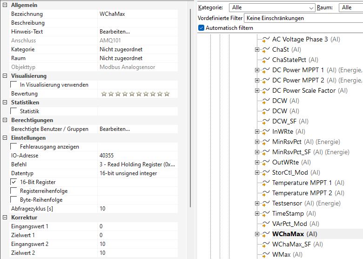This screenshot has width=363, height=259.
Task: Click the WMax sensor icon
Action: (266, 255)
